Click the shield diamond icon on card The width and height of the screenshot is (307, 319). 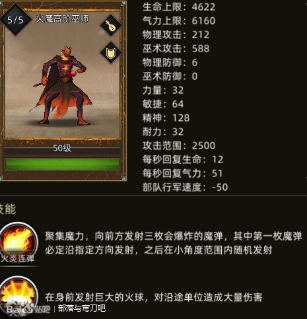tap(111, 53)
